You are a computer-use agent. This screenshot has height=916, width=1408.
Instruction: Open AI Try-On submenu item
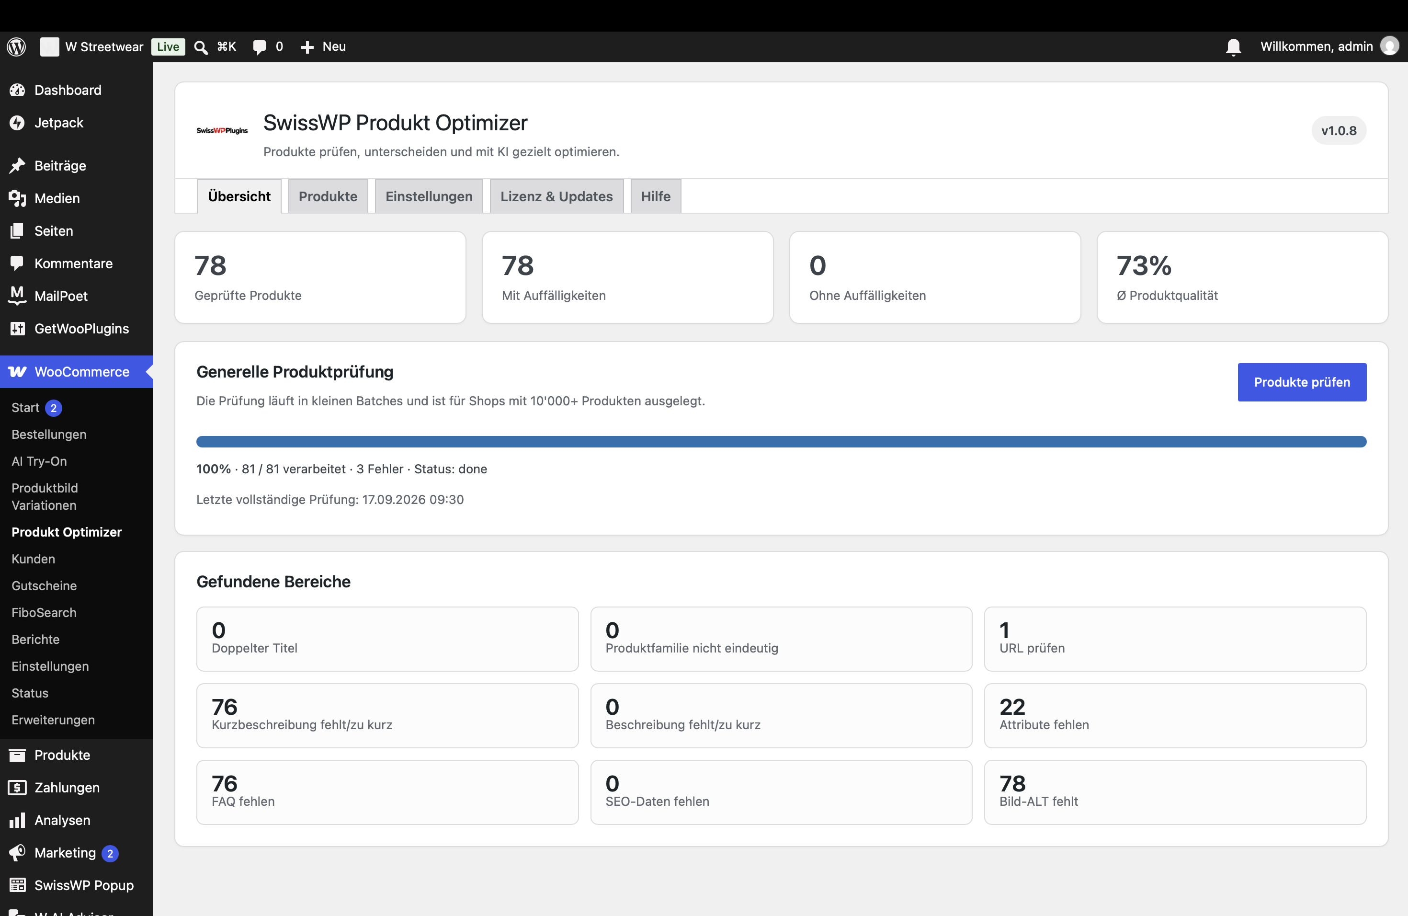[x=39, y=461]
